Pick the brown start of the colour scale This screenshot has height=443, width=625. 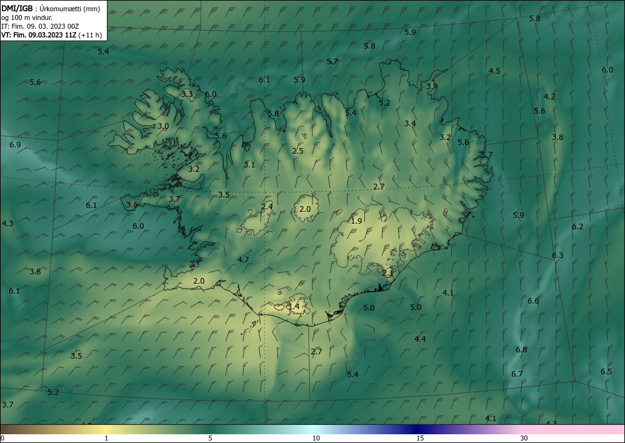12,429
